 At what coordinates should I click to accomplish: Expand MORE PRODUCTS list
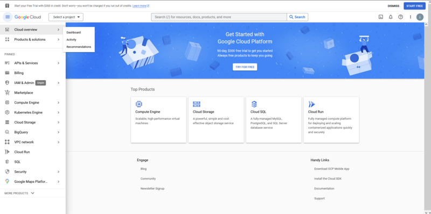click(19, 193)
